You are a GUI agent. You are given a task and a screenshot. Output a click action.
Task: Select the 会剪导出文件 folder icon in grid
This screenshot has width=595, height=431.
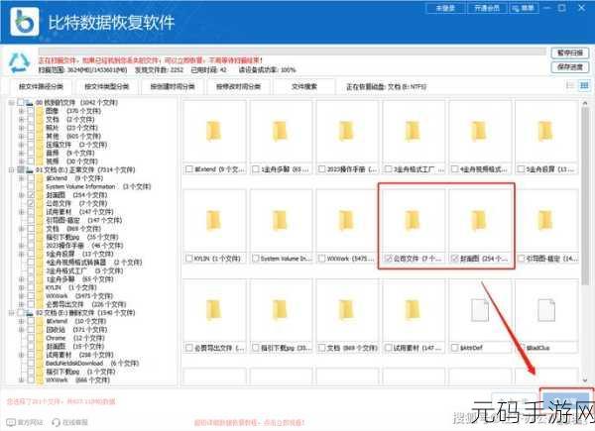click(213, 310)
